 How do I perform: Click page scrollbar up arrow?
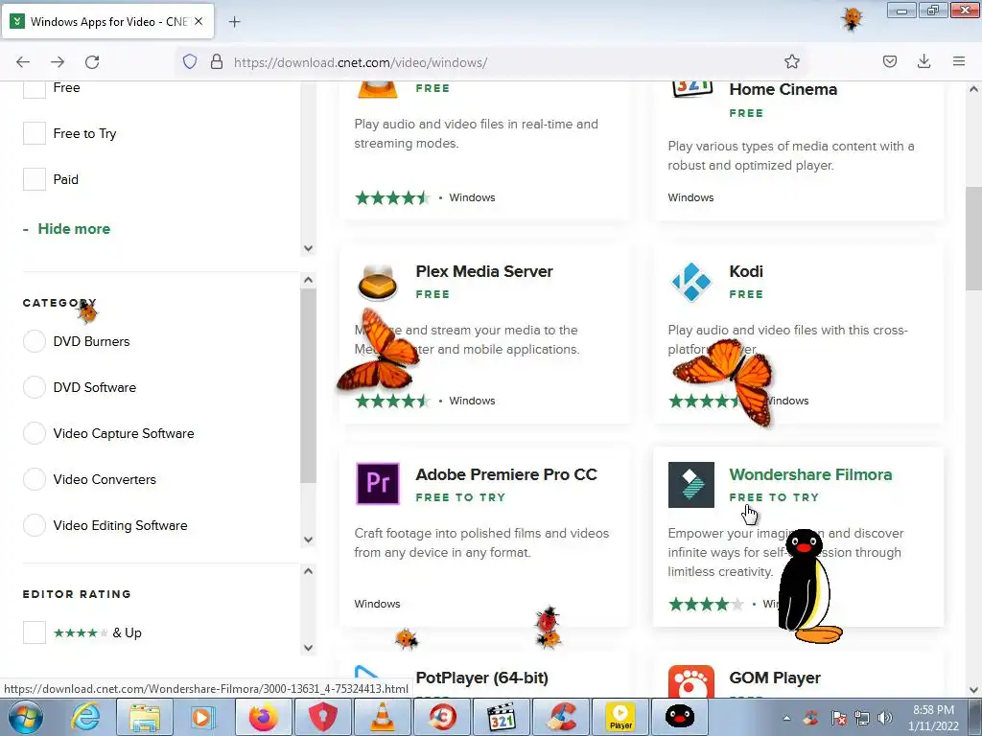pyautogui.click(x=973, y=89)
